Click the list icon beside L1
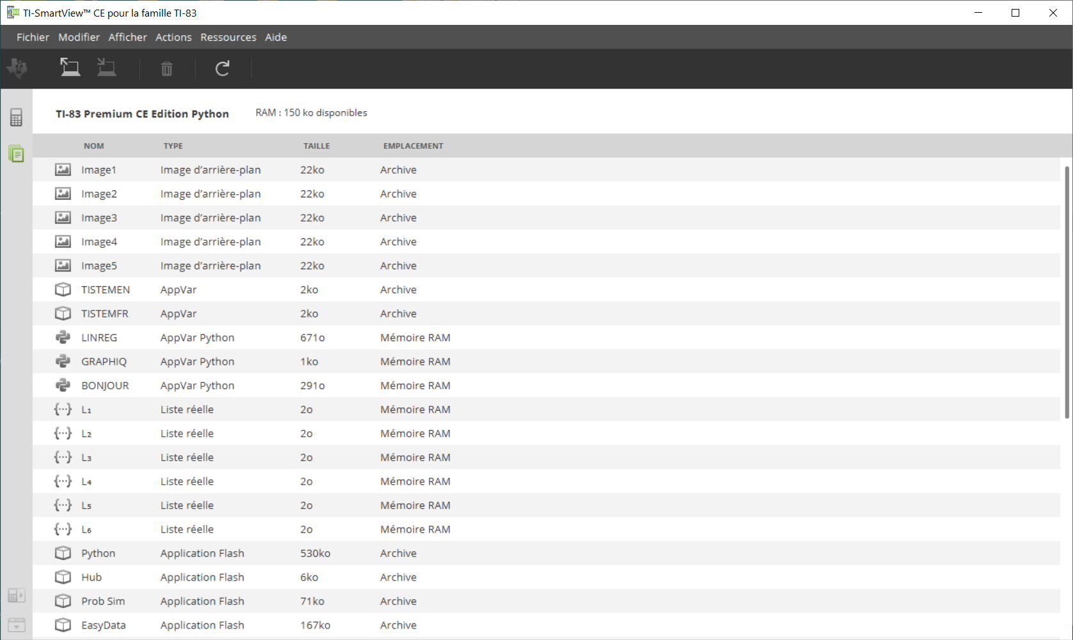Screen dimensions: 1073x640 click(x=63, y=409)
